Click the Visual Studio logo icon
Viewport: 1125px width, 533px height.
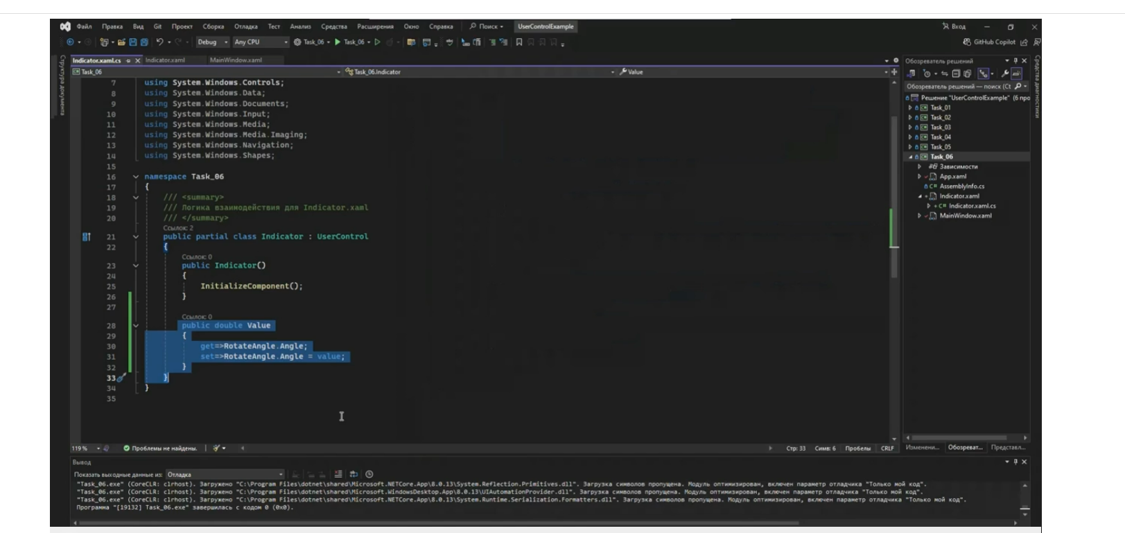point(65,26)
